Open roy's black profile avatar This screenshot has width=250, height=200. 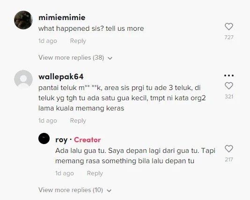[44, 138]
